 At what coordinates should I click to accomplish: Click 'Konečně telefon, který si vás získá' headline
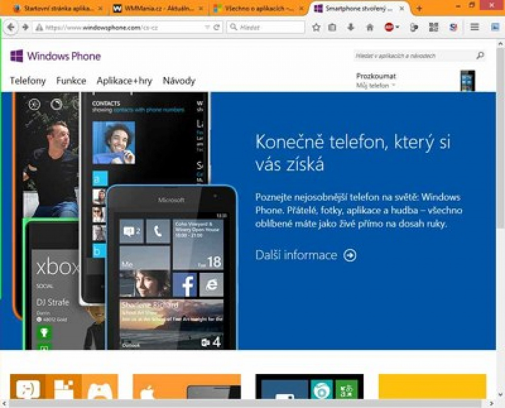[x=353, y=153]
